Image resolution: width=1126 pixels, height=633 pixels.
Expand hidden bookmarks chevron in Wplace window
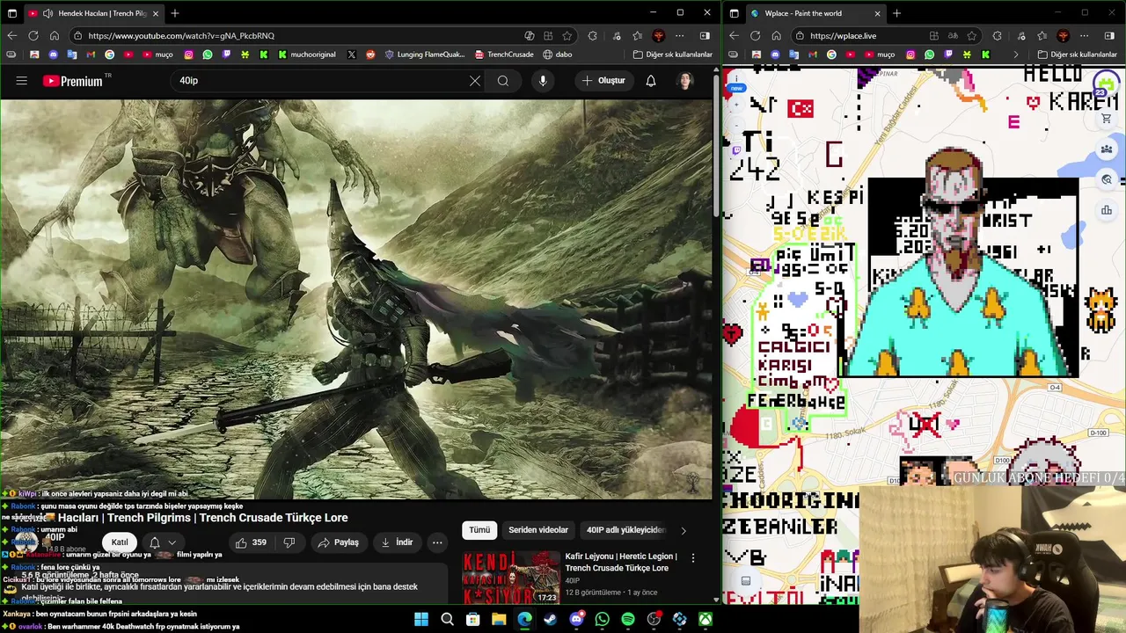[x=1016, y=55]
